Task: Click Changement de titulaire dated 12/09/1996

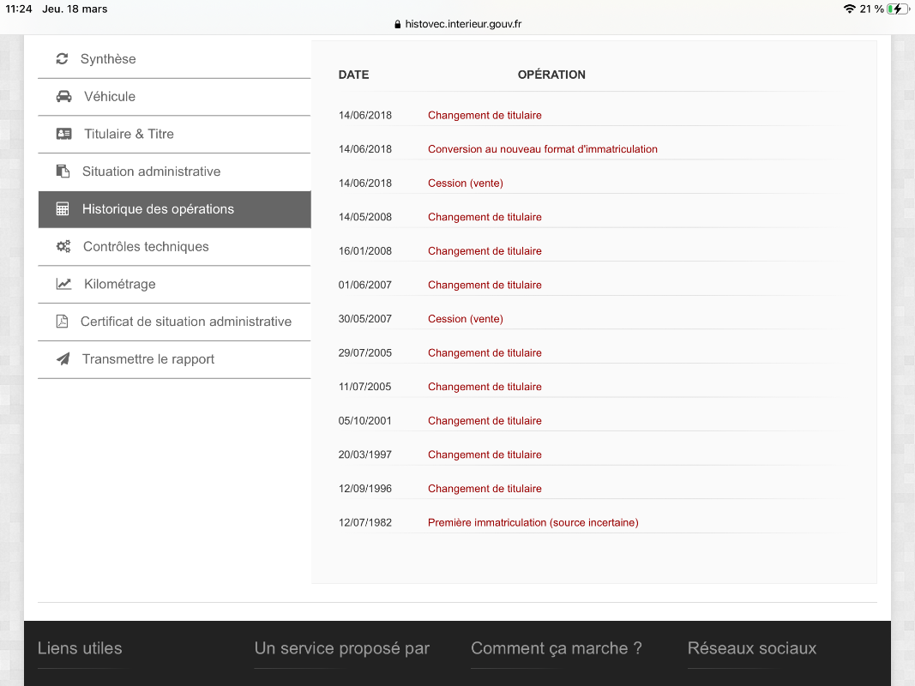Action: (485, 489)
